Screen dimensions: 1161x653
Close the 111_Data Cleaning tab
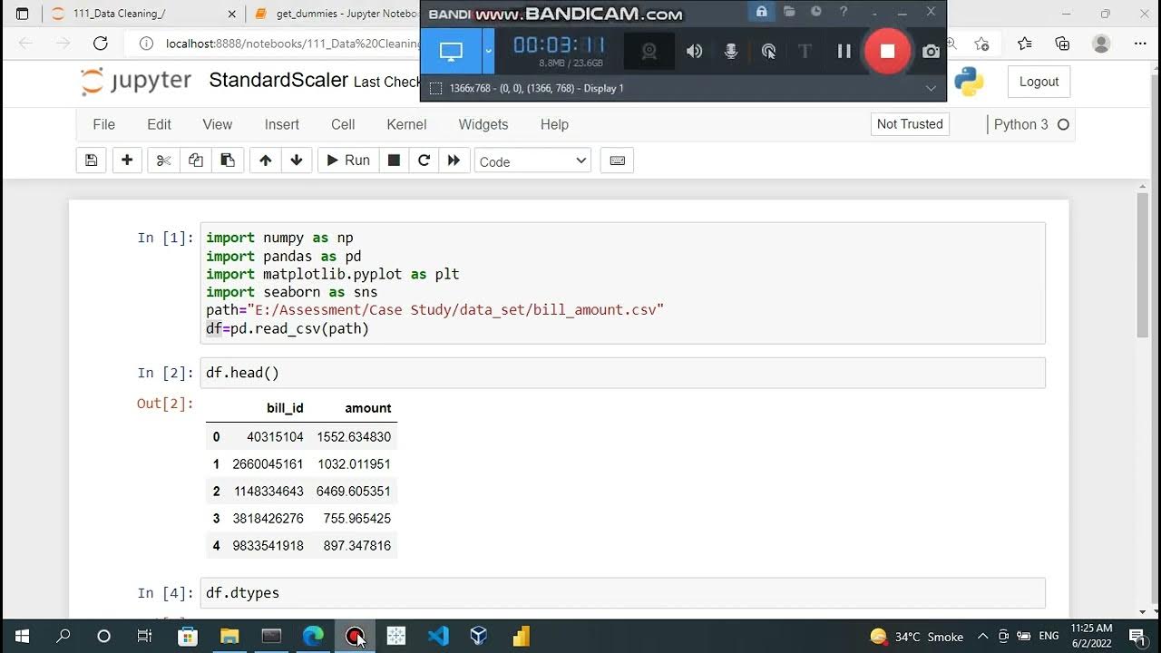point(231,14)
